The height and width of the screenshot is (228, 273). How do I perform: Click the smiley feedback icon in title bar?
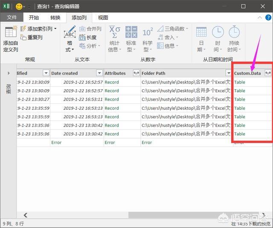click(x=19, y=7)
